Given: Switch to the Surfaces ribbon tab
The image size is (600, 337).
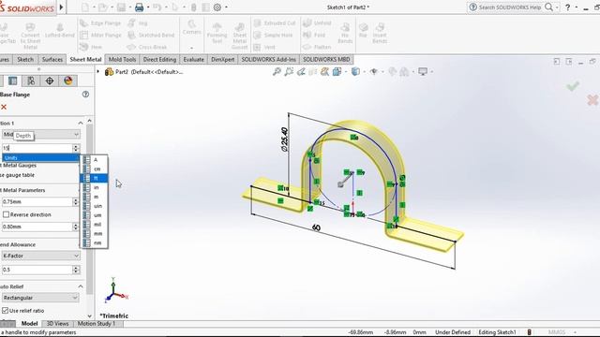Looking at the screenshot, I should [x=52, y=60].
